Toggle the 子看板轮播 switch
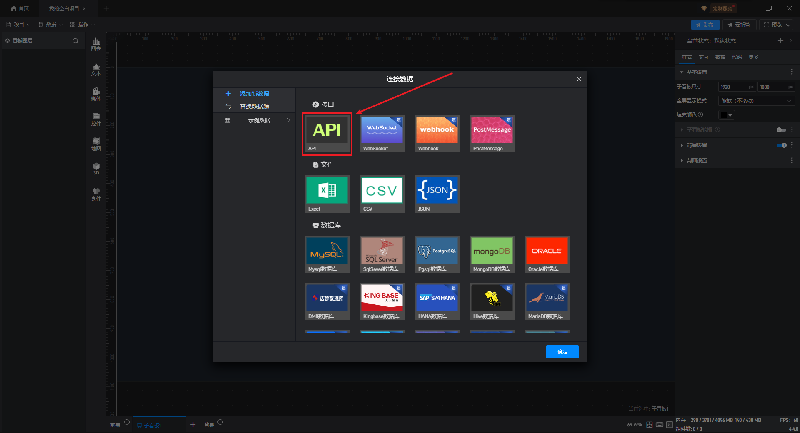 [781, 130]
